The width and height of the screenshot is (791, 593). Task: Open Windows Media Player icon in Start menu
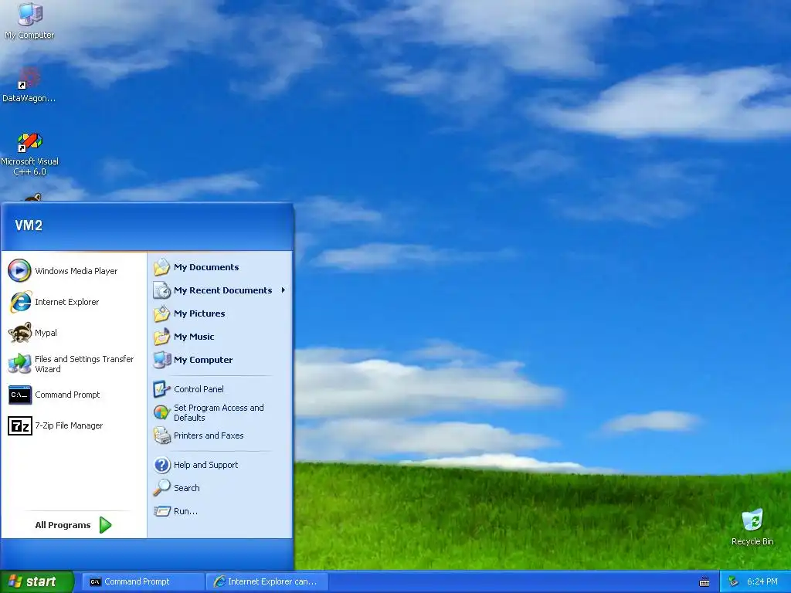(19, 270)
